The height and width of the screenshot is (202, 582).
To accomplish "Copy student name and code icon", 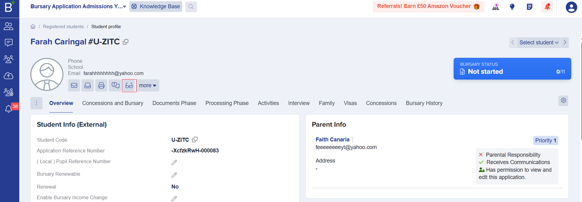I will click(126, 42).
